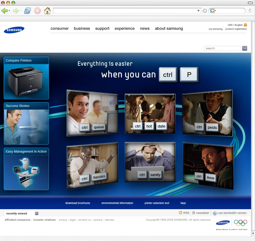
Task: Open the Success Stories panel
Action: click(26, 123)
